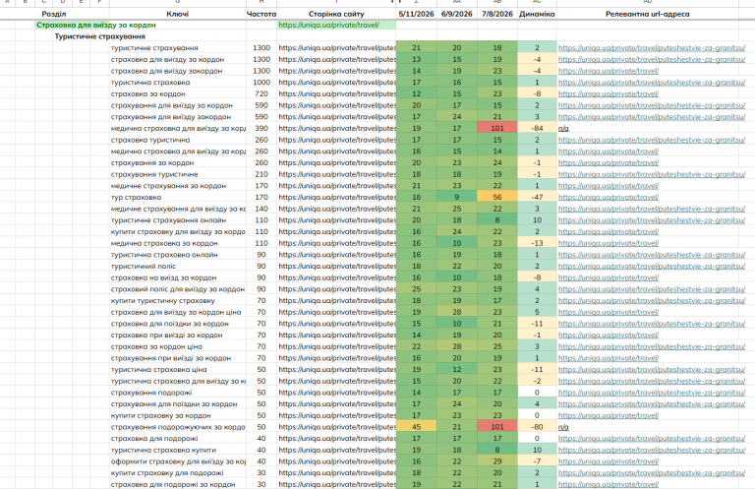The image size is (755, 489).
Task: Expand hidden columns arrow before column Z
Action: 401,2
